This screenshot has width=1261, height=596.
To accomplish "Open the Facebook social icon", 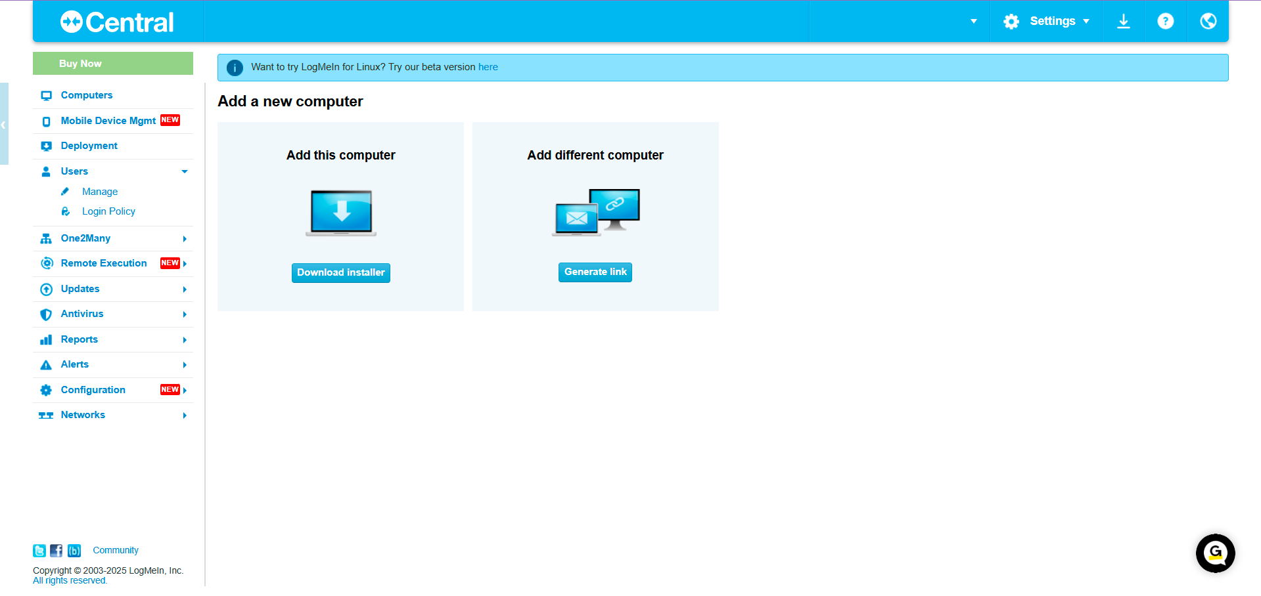I will coord(57,551).
